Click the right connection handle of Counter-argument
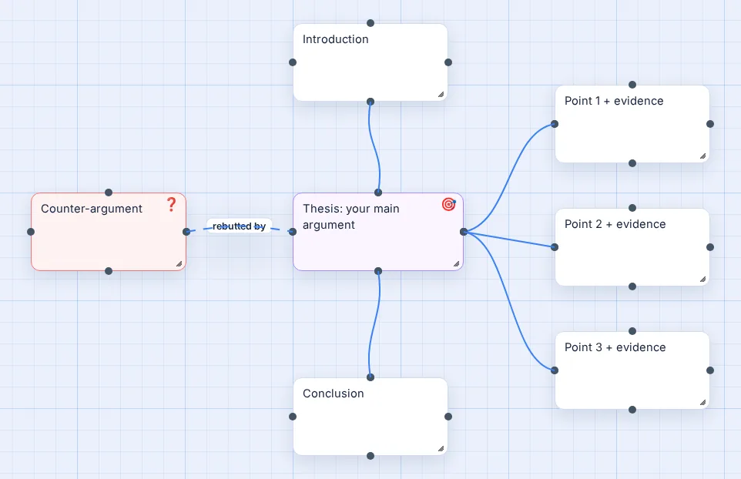 click(186, 232)
